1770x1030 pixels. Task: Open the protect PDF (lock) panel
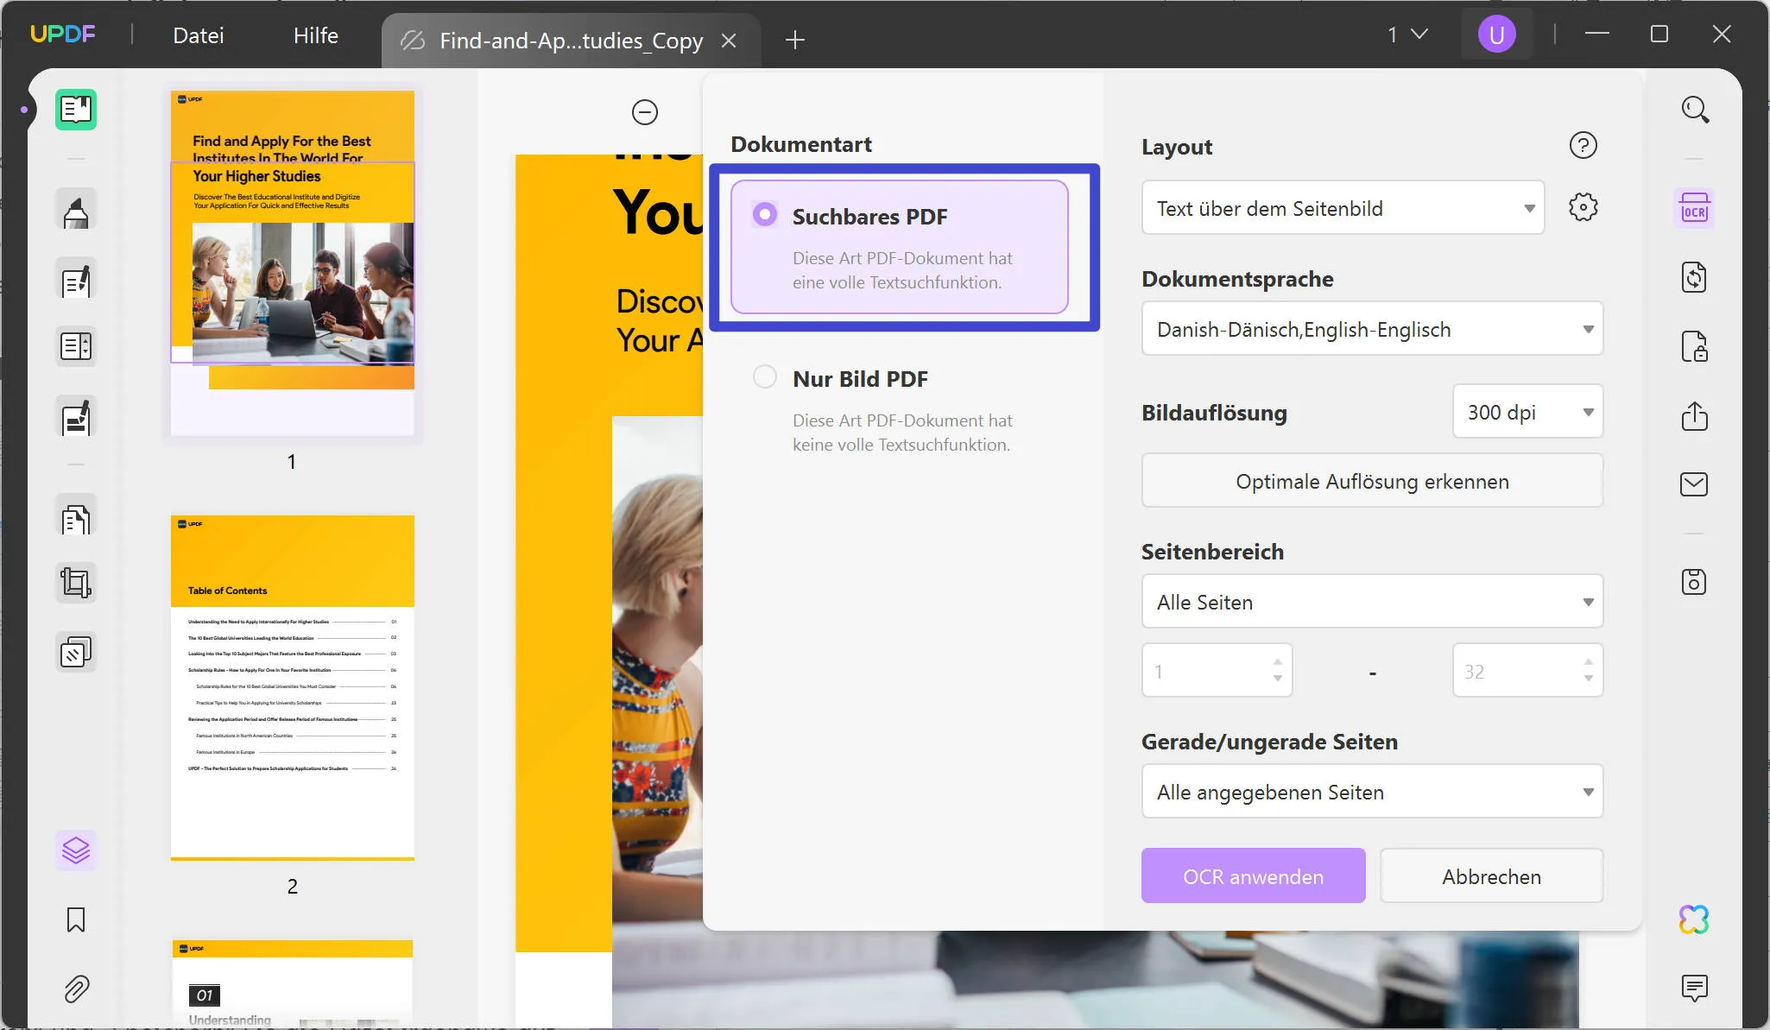point(1693,347)
